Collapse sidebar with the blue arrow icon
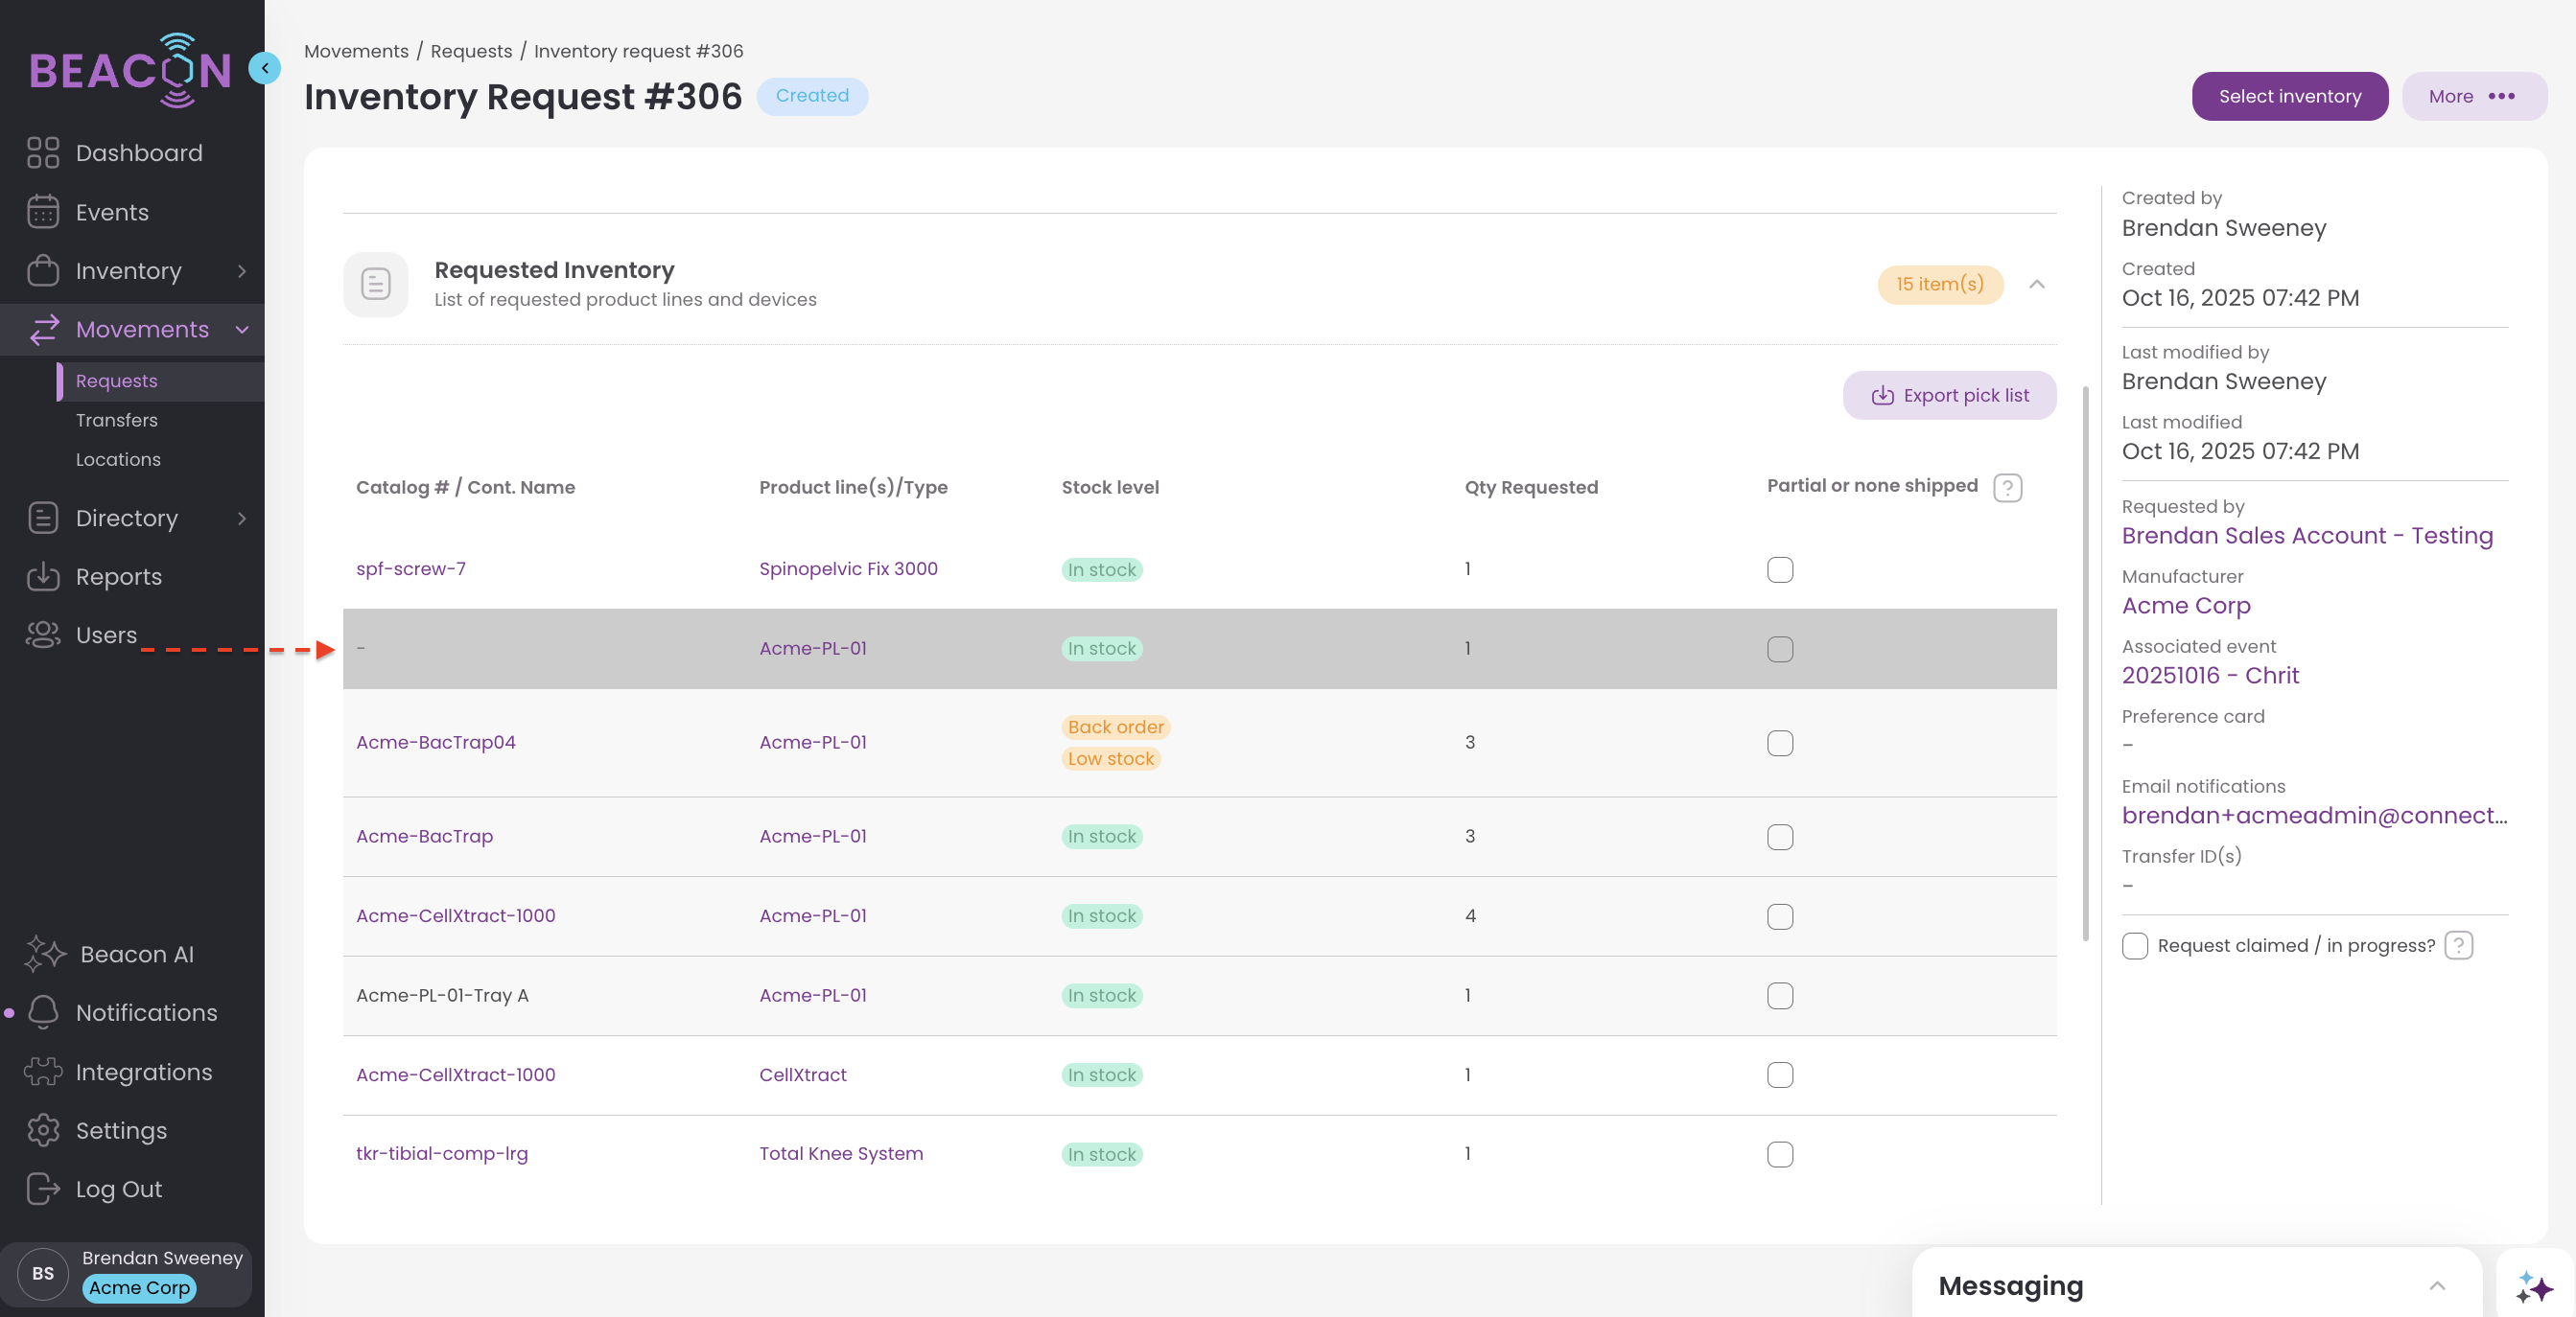The image size is (2576, 1317). click(265, 68)
